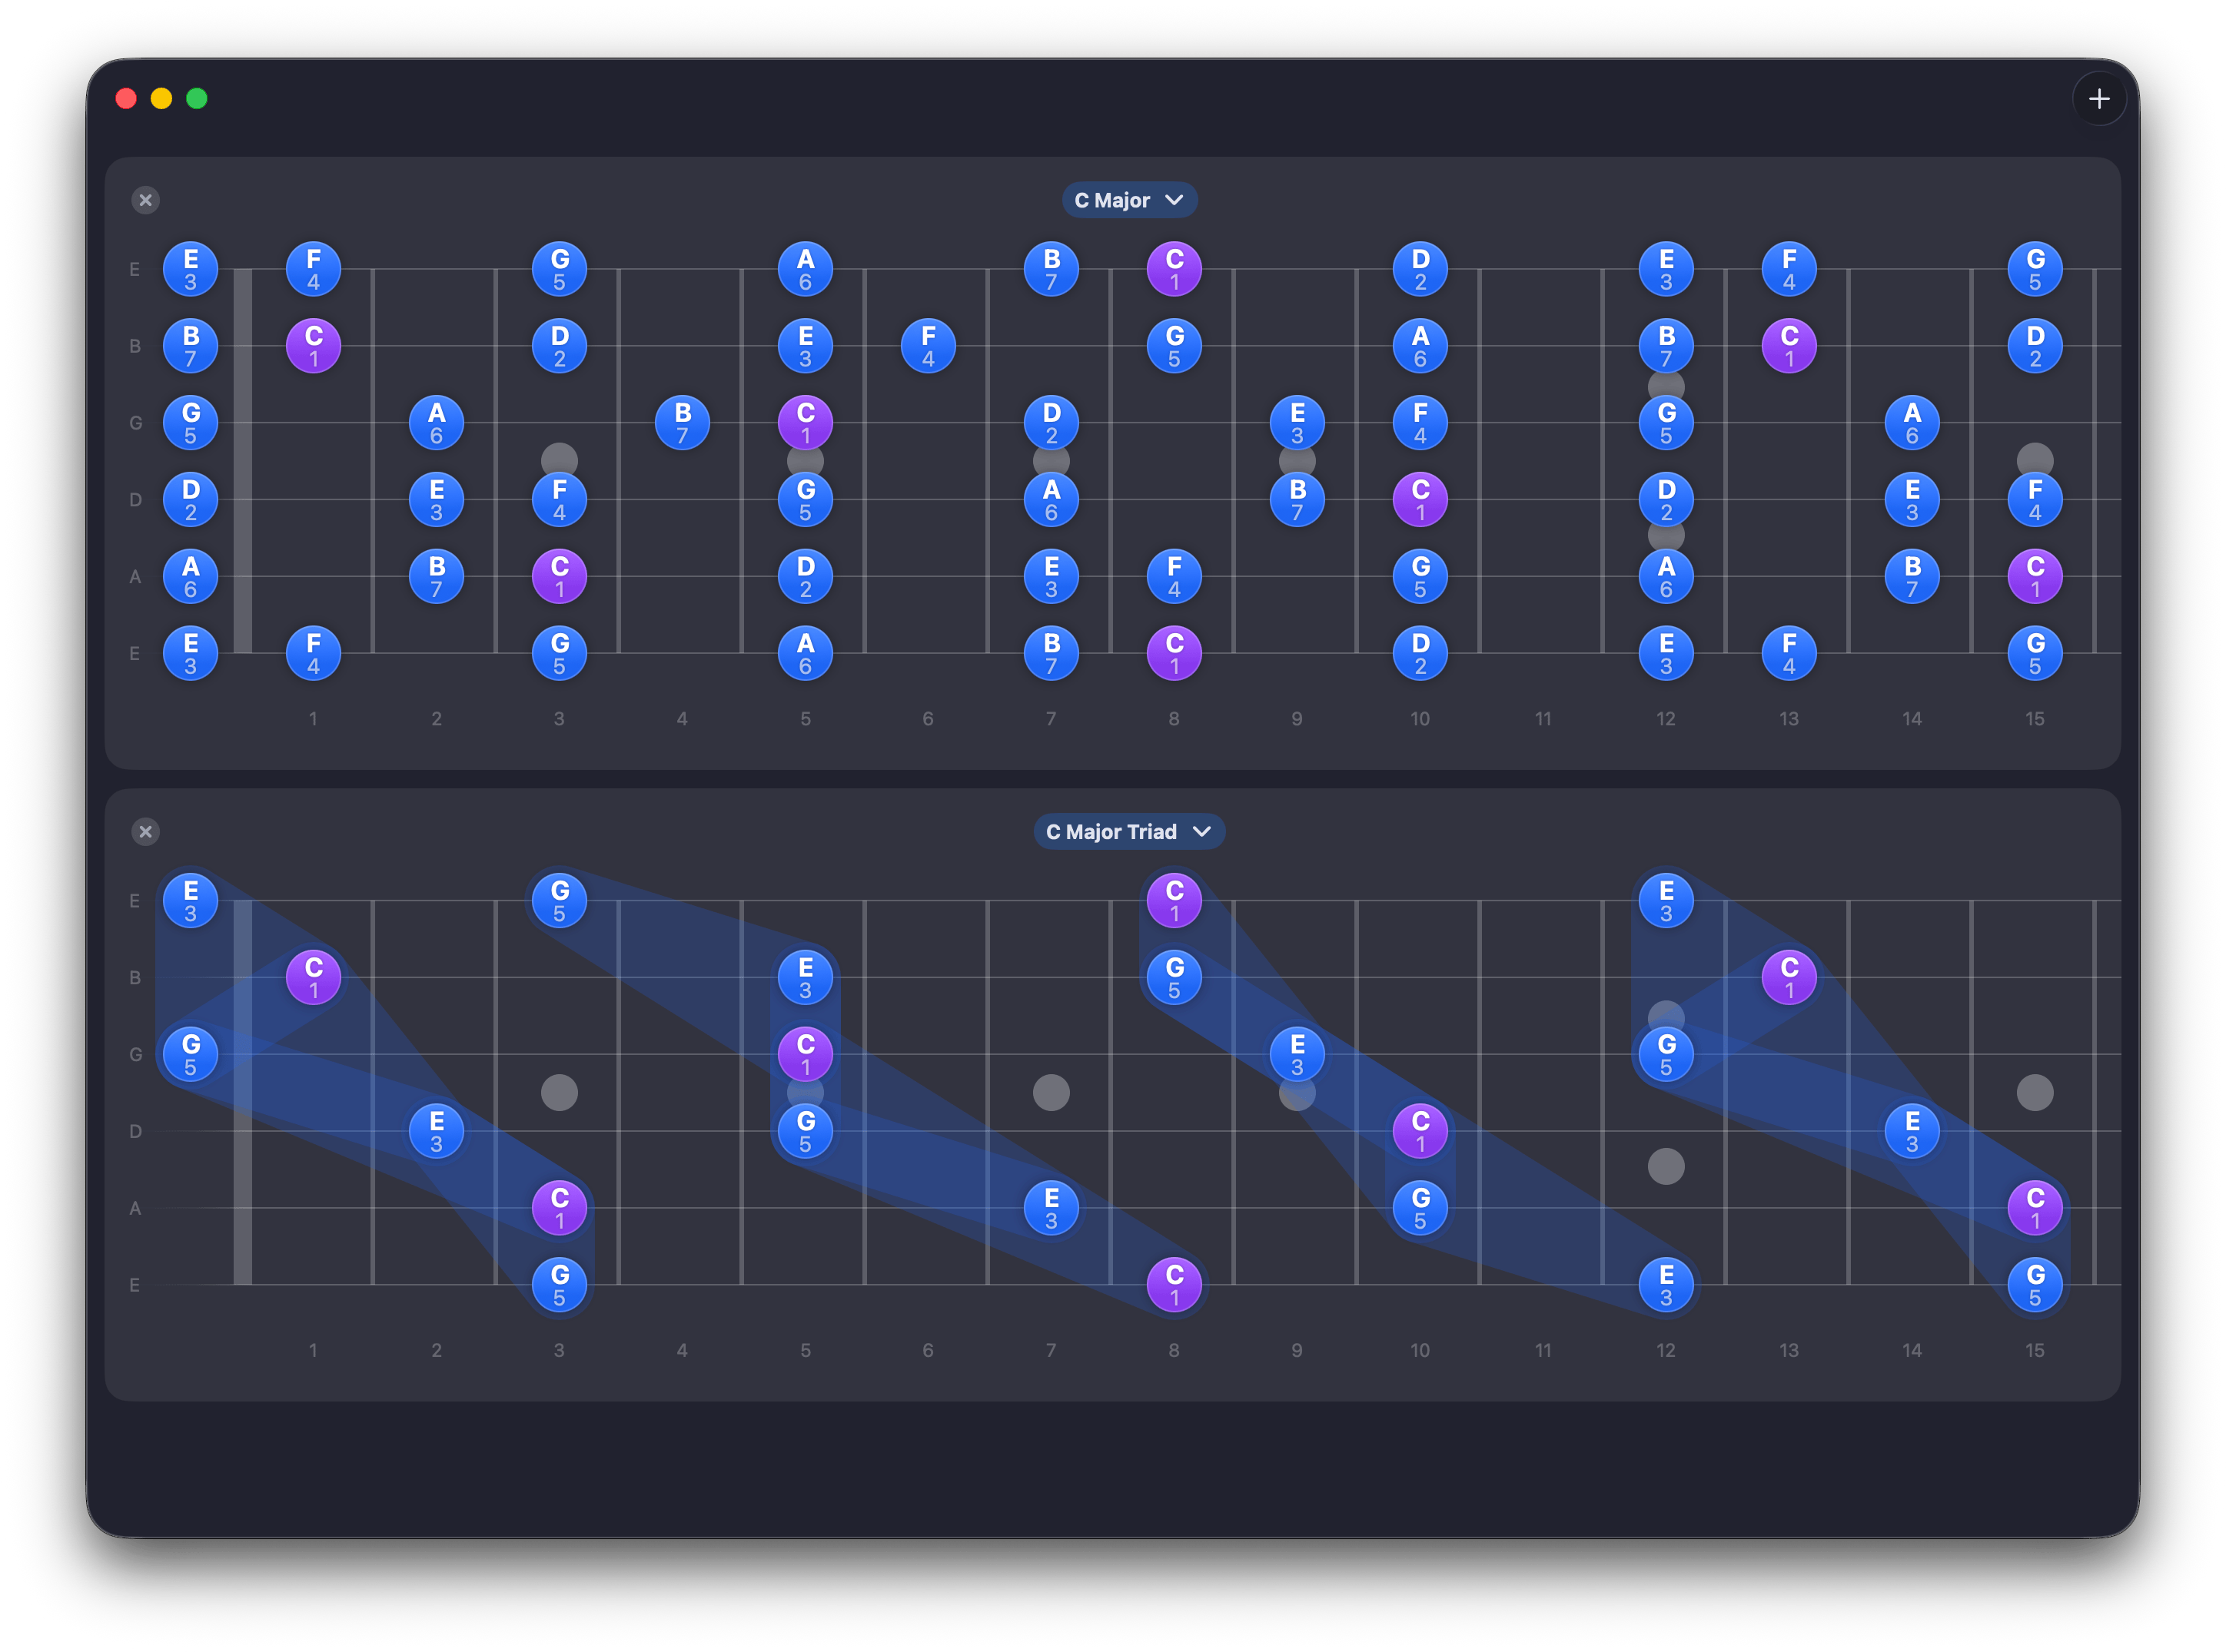Select the A note at fret 2 on G string
2226x1652 pixels.
point(436,422)
